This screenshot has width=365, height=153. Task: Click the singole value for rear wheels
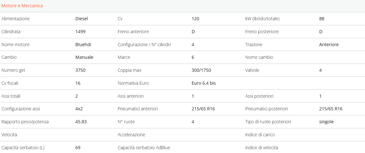[326, 122]
